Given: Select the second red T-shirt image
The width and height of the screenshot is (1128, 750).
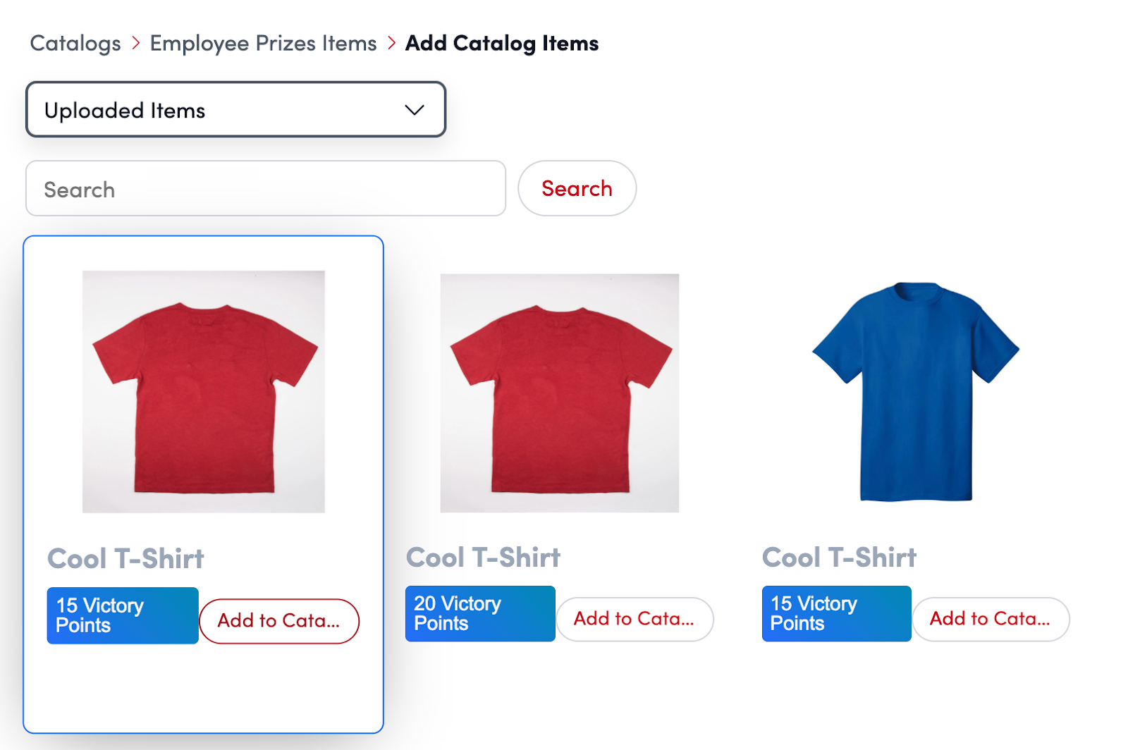Looking at the screenshot, I should point(559,393).
